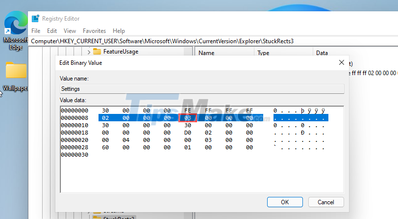
Task: Click the highlighted 03 byte
Action: [188, 118]
